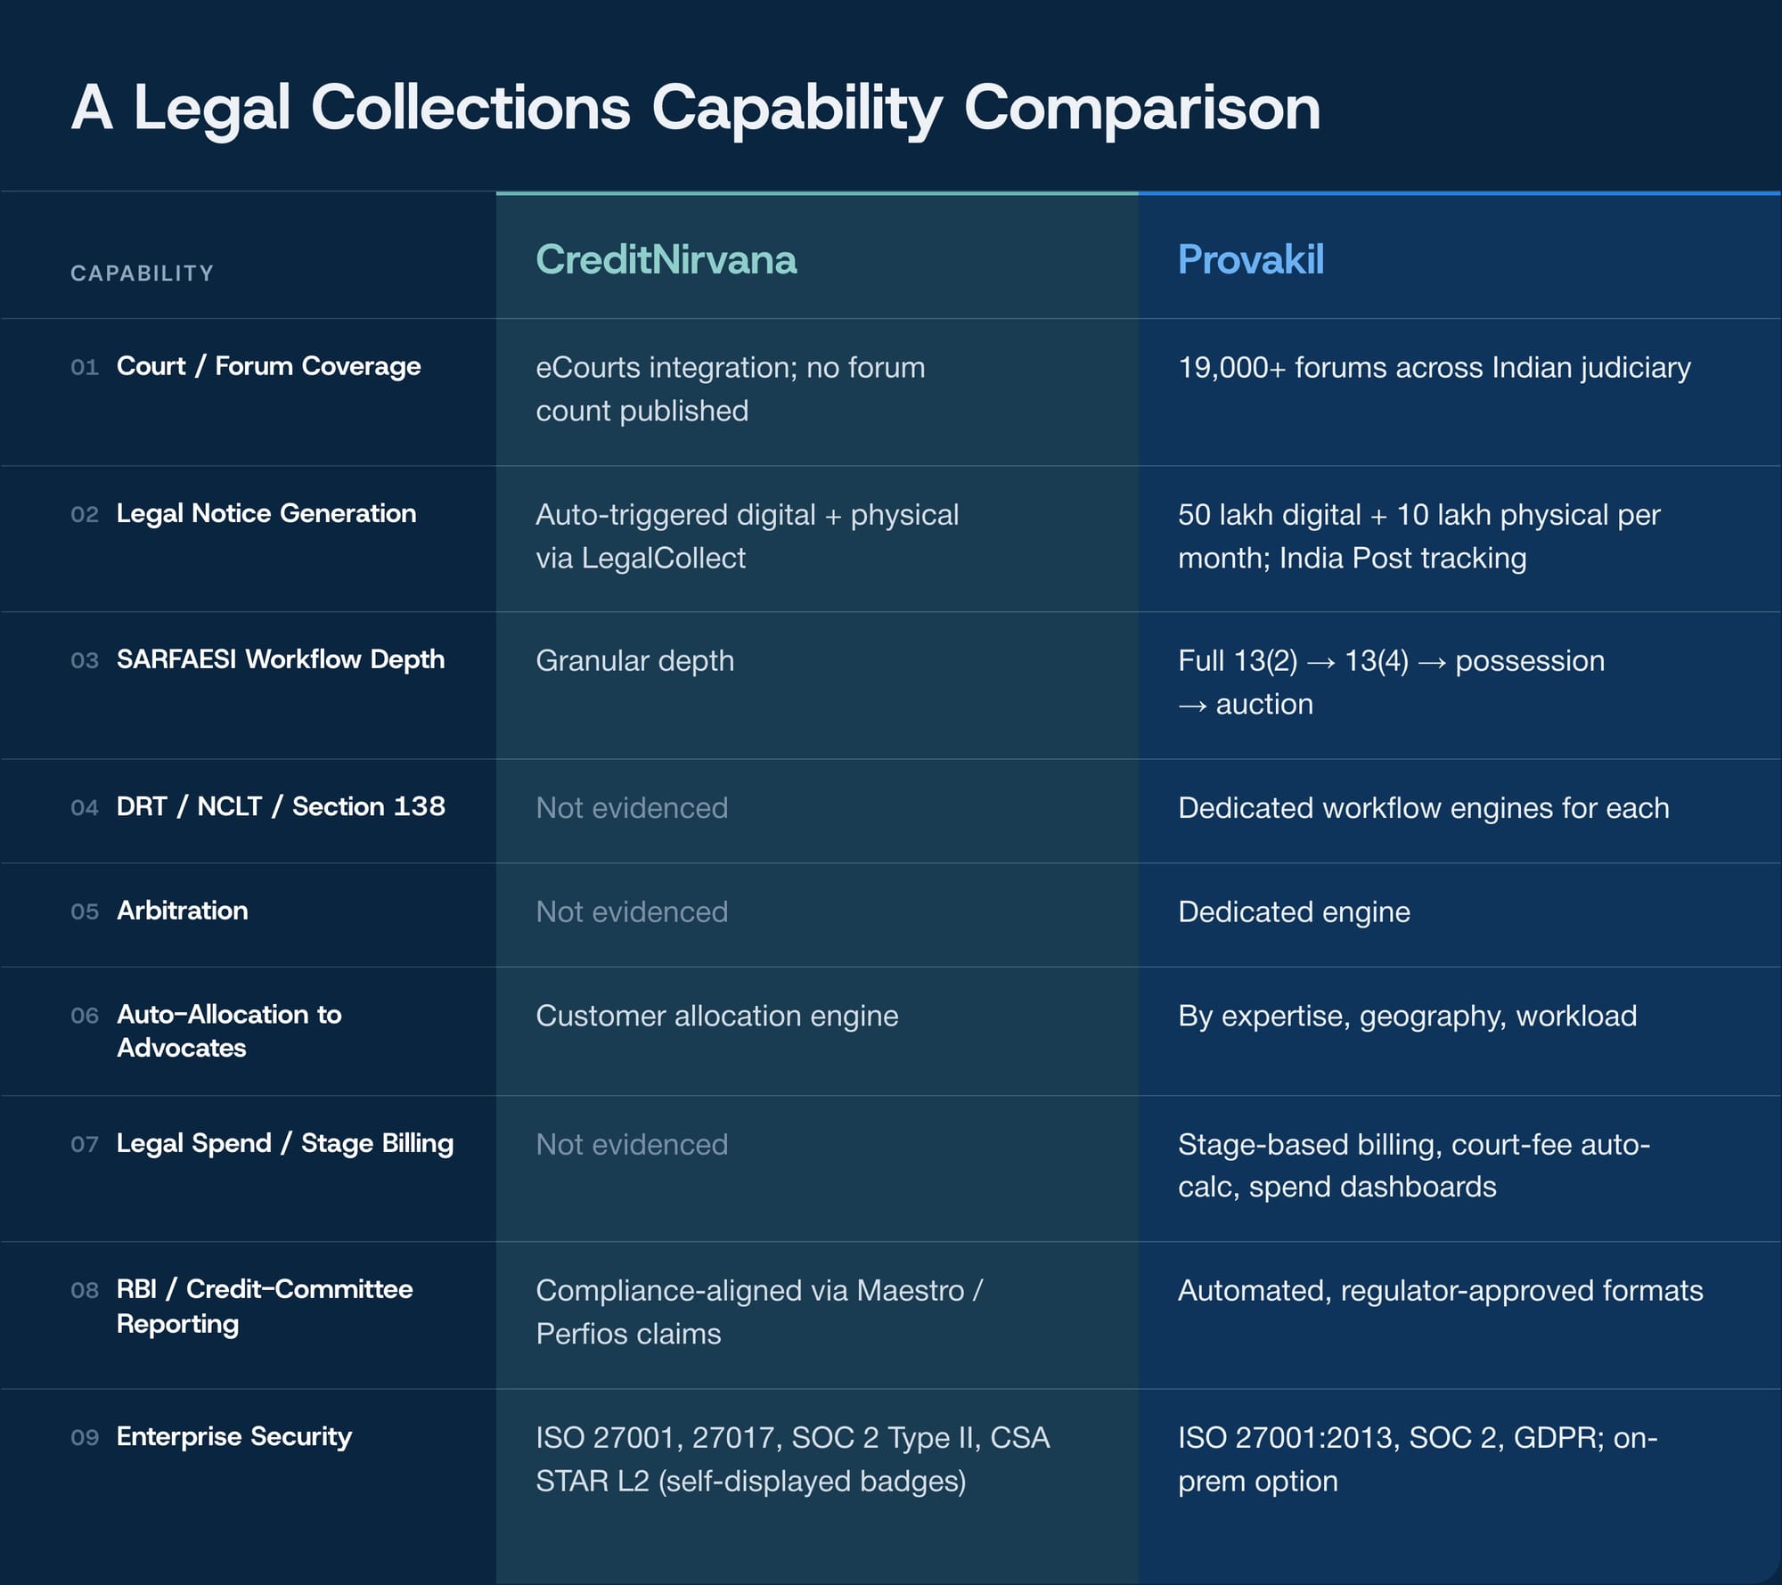Select 'Compliance-aligned via Maestro / Perfios claims'
Image resolution: width=1782 pixels, height=1585 pixels.
coord(758,1312)
